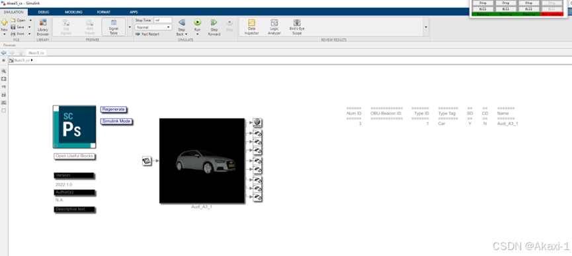Open the Normal simulation mode dropdown
Image resolution: width=572 pixels, height=256 pixels.
[153, 27]
